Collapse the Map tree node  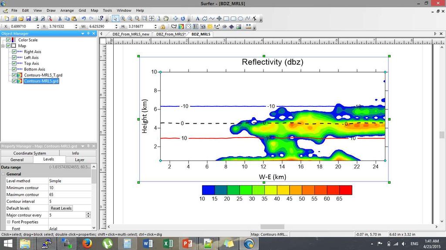click(x=3, y=46)
